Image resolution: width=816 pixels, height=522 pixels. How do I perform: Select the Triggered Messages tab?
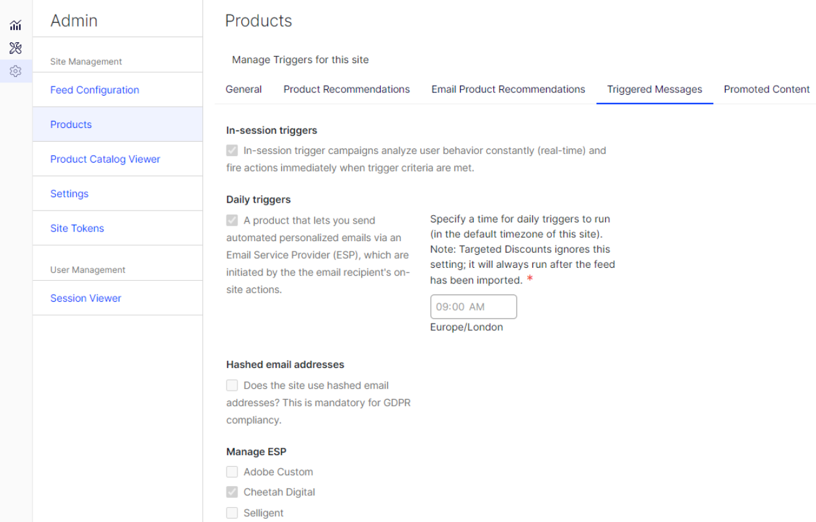pyautogui.click(x=655, y=89)
